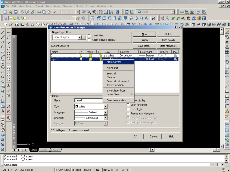This screenshot has width=230, height=172.
Task: Enable the Do not plot checkbox
Action: point(128,109)
